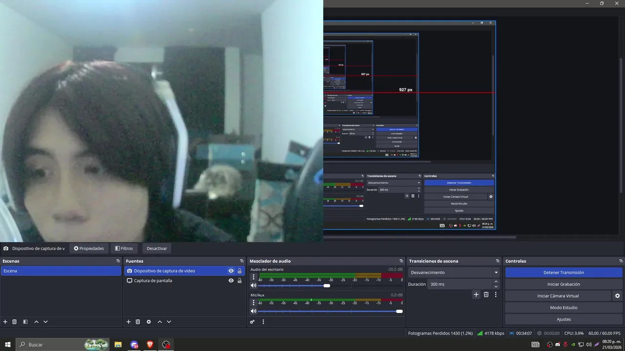Add a new scene transition
Viewport: 625px width, 351px height.
coord(477,294)
